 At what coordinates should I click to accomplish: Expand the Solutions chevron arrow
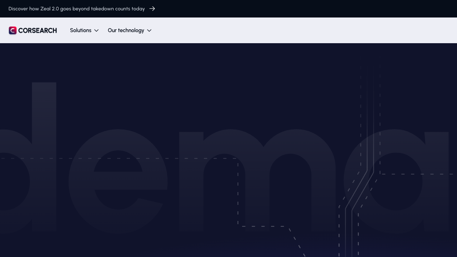coord(96,31)
